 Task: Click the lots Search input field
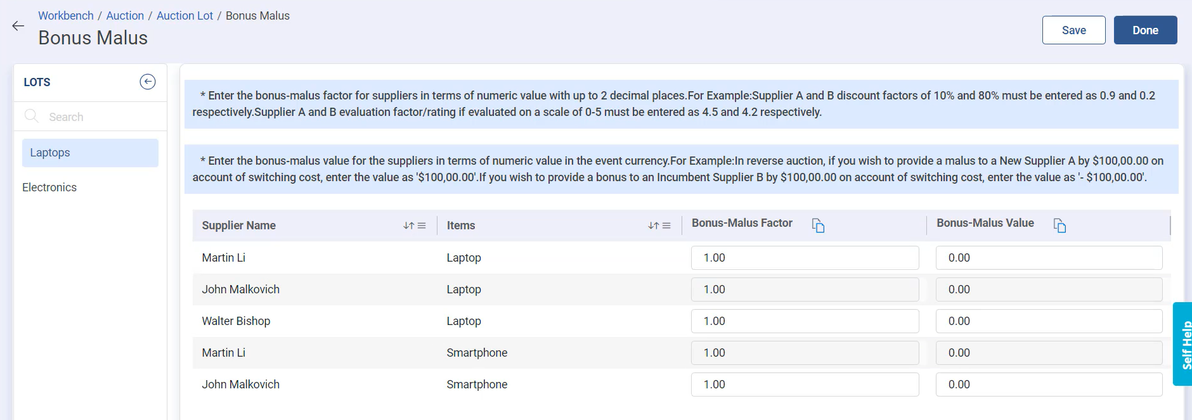101,117
